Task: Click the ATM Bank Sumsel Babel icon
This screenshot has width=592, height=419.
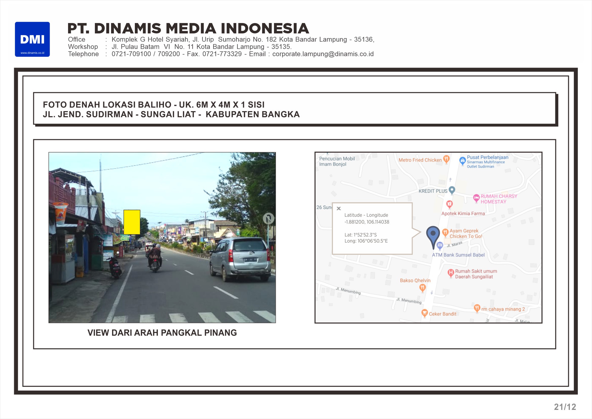Action: [x=440, y=245]
